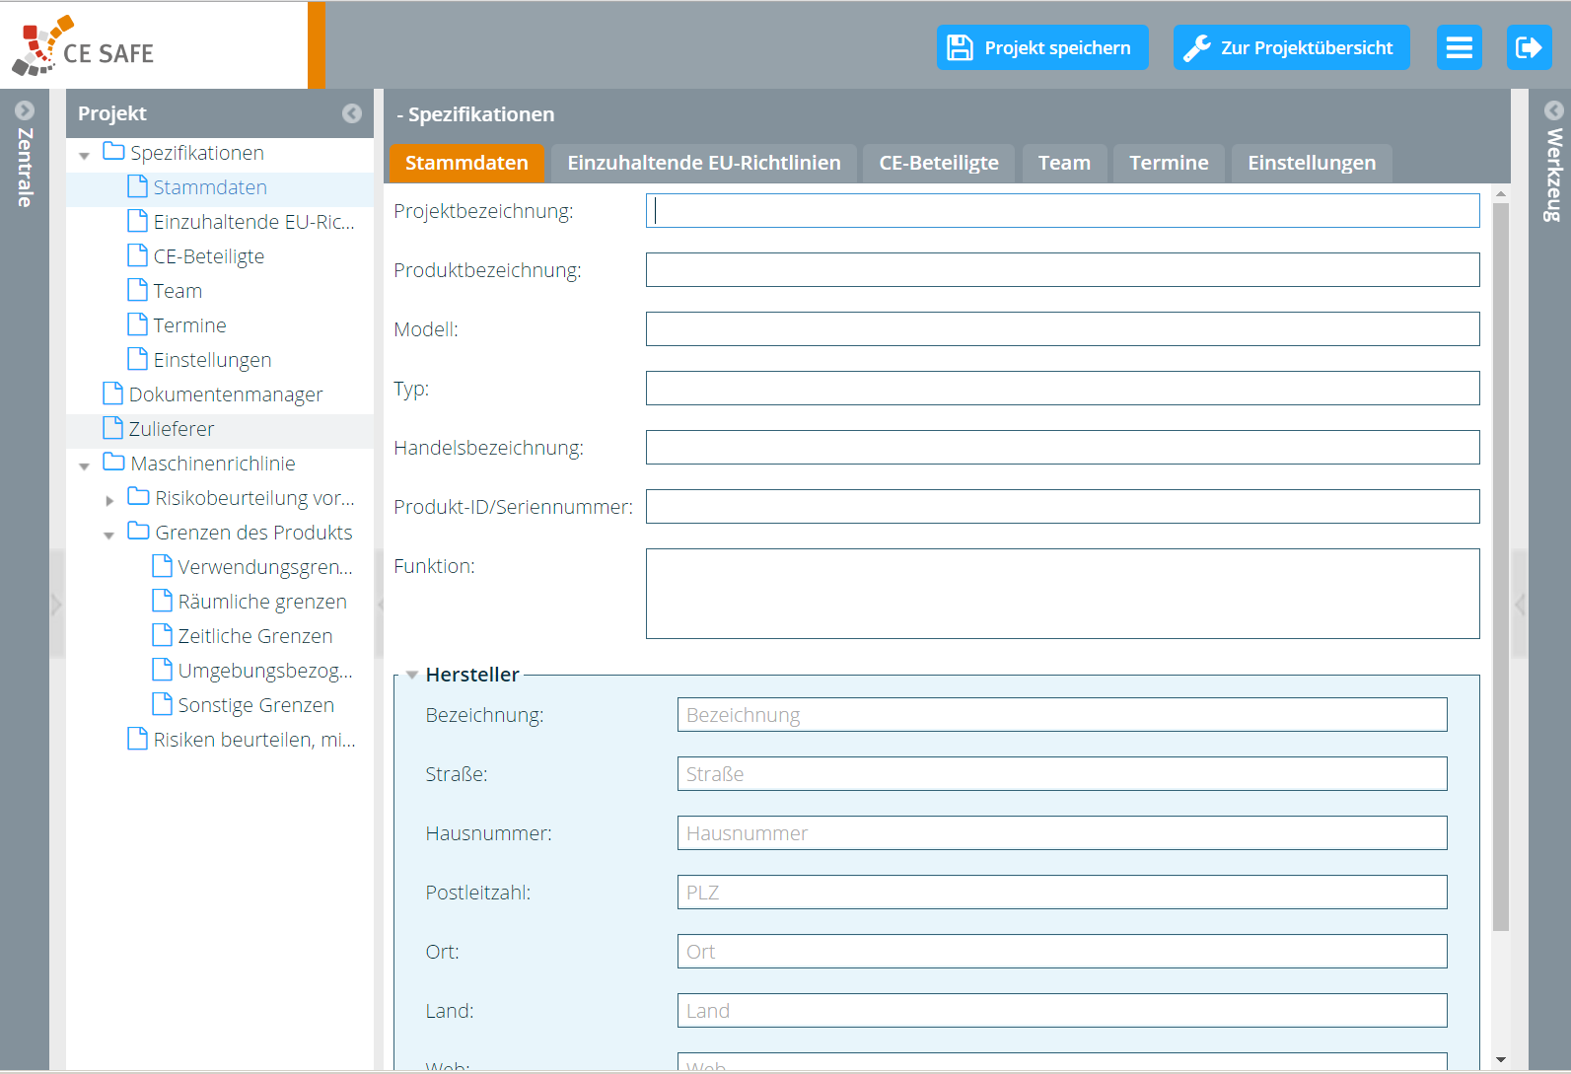Image resolution: width=1571 pixels, height=1074 pixels.
Task: Click the Produktbezeichnung input field
Action: click(1062, 269)
